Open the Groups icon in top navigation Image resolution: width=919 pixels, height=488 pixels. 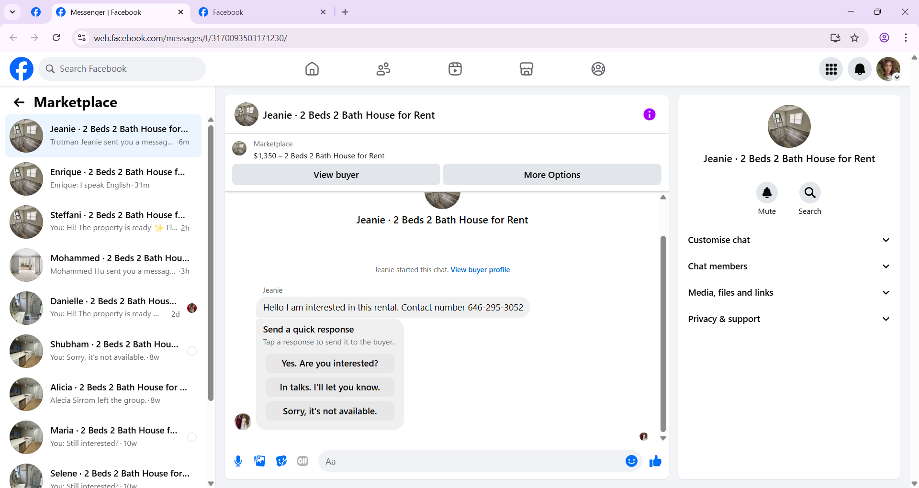point(598,69)
